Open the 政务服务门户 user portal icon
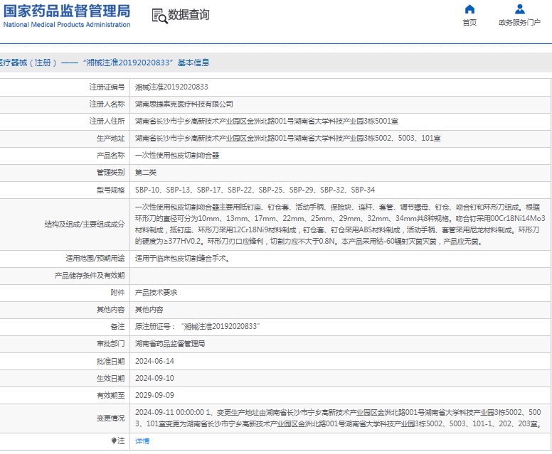The height and width of the screenshot is (454, 552). pos(519,9)
